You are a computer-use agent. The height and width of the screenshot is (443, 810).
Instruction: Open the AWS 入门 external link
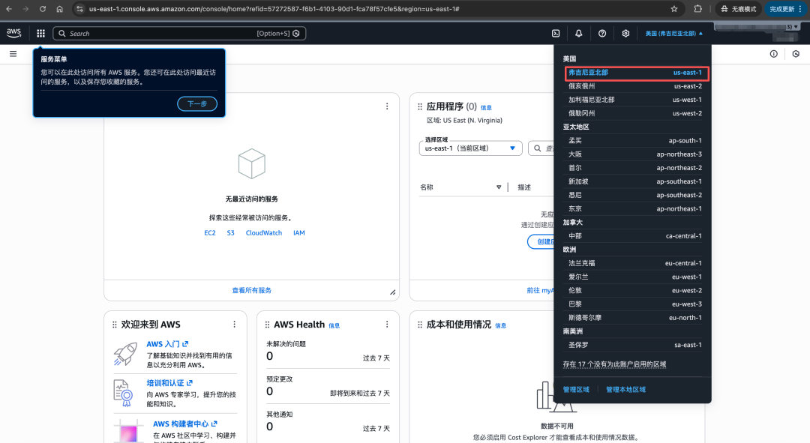pos(167,344)
